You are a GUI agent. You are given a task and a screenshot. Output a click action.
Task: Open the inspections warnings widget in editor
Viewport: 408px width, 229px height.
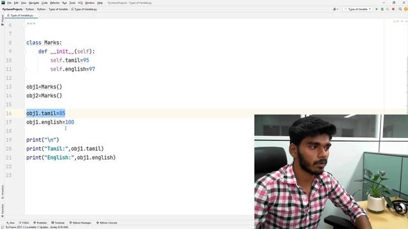click(396, 21)
